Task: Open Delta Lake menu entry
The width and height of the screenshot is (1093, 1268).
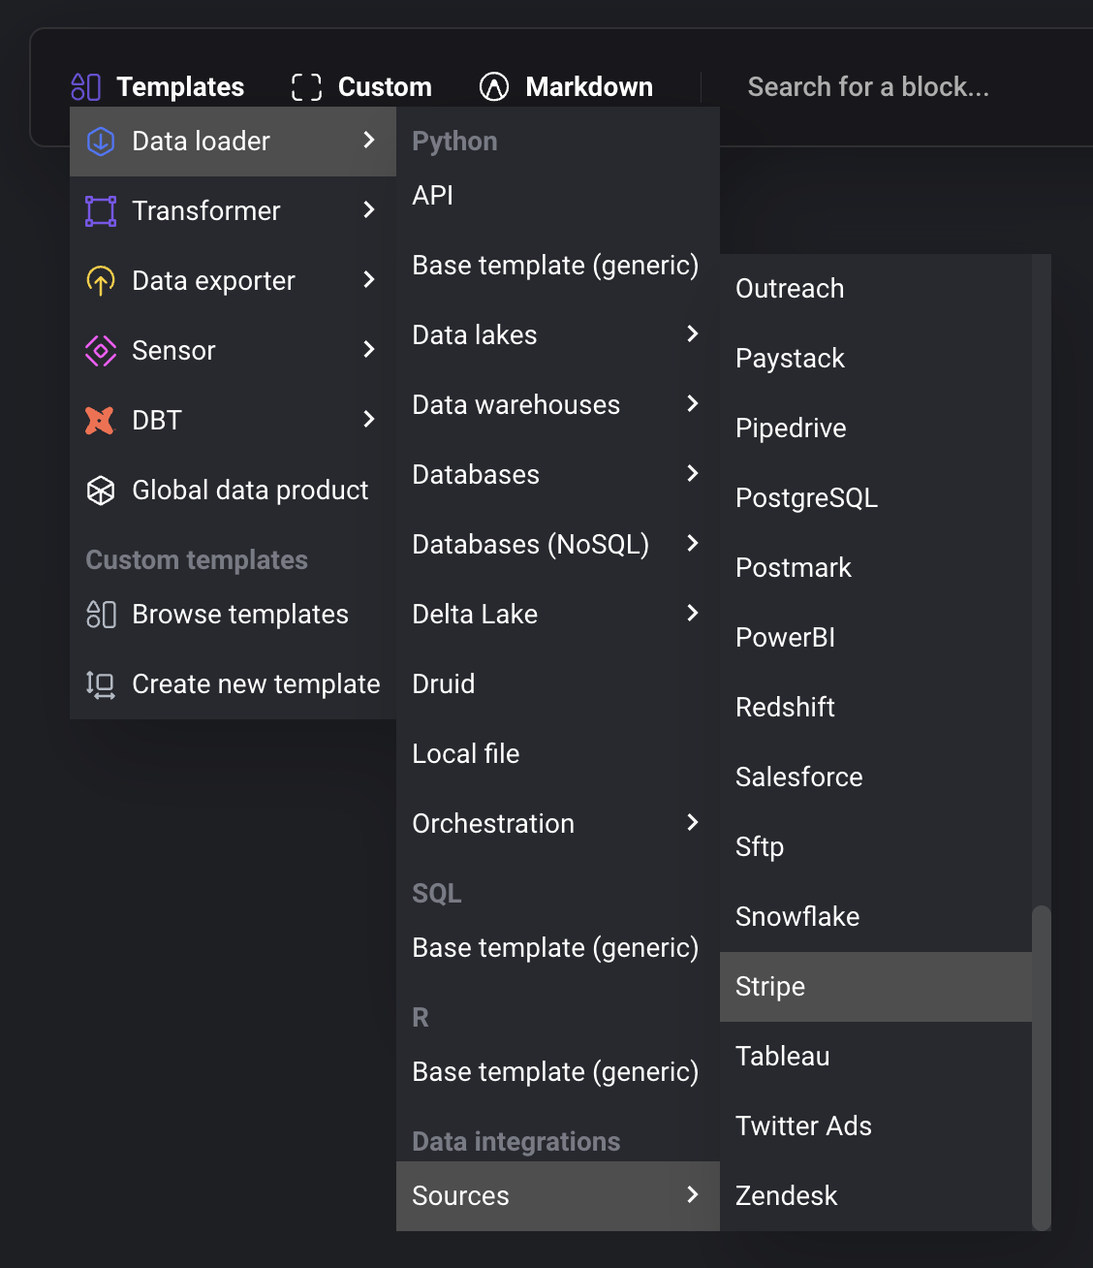Action: [x=558, y=615]
